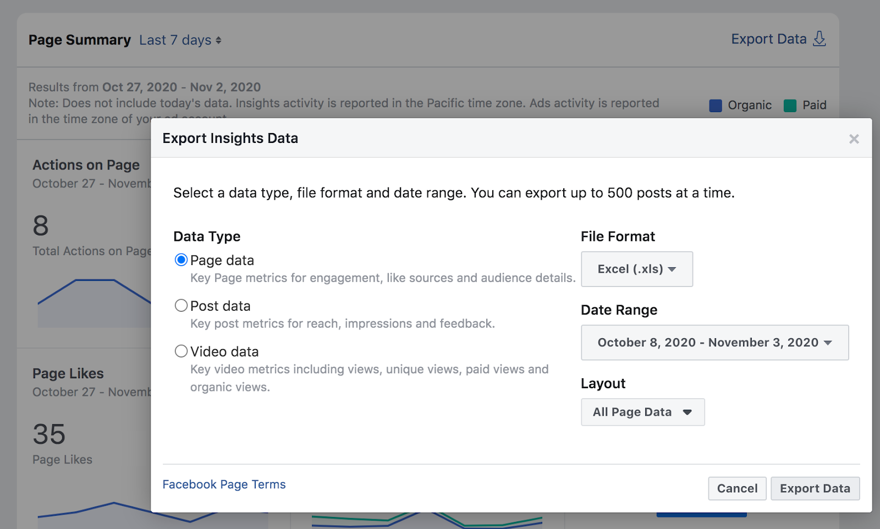The width and height of the screenshot is (880, 529).
Task: Click the Video data option label
Action: click(224, 351)
